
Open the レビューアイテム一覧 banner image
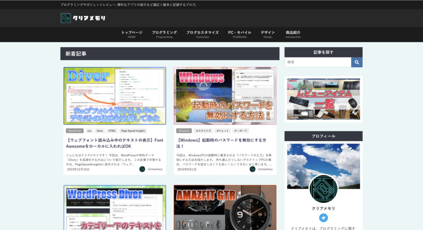323,99
